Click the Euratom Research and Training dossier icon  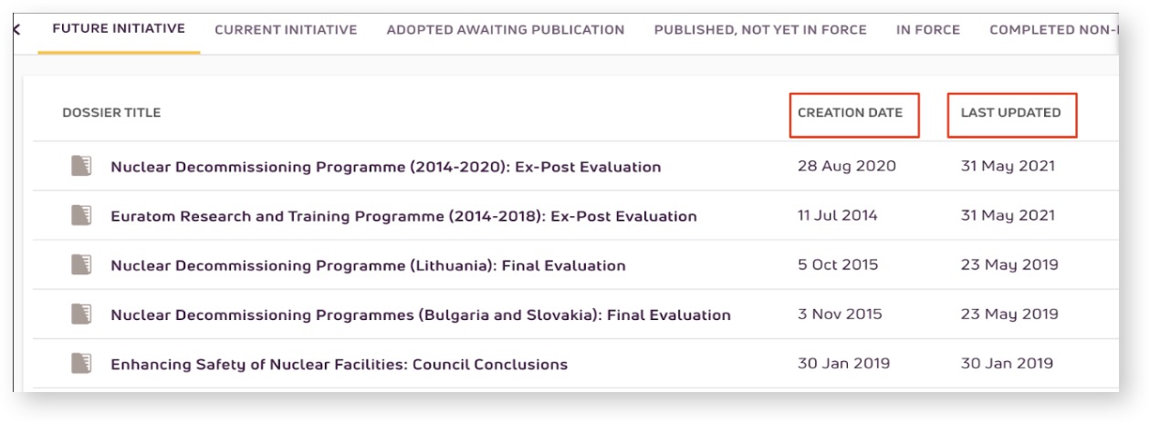(x=82, y=215)
